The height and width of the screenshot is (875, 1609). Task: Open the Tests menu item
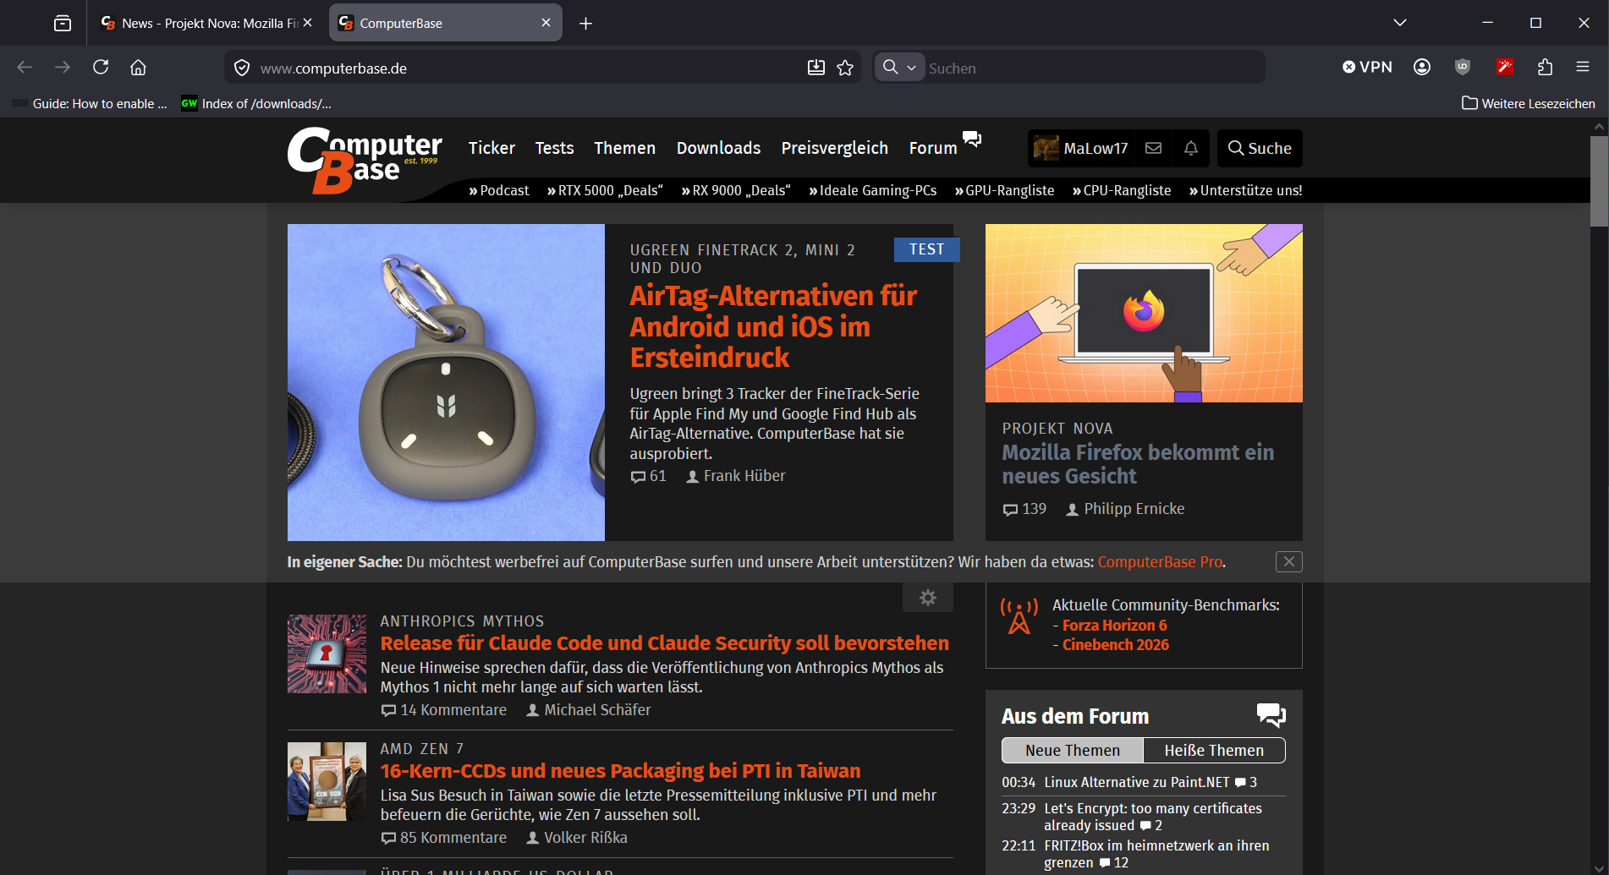tap(554, 148)
